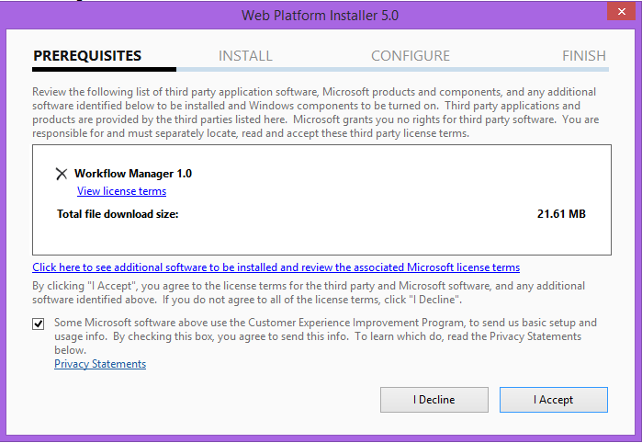Click the Web Platform Installer 5.0 title bar

320,15
